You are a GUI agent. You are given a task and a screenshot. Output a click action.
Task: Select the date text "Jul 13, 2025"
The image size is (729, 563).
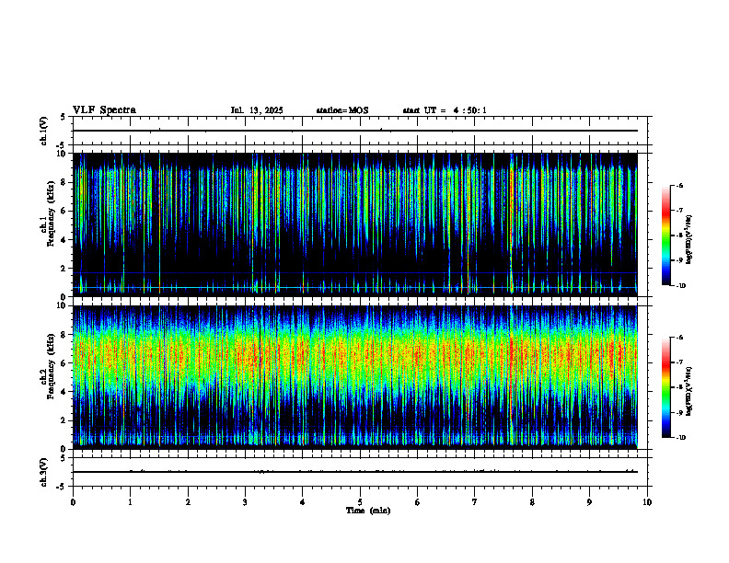257,110
